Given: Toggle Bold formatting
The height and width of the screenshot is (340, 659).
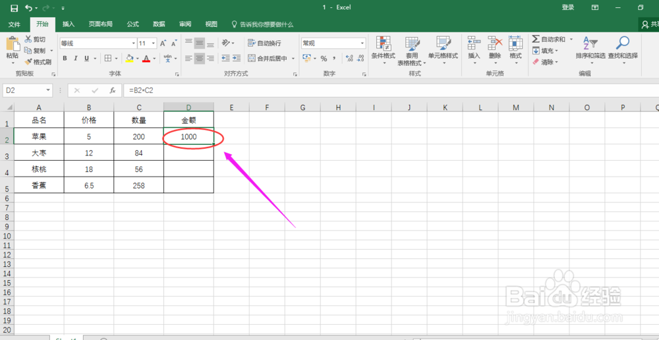Looking at the screenshot, I should click(x=65, y=59).
